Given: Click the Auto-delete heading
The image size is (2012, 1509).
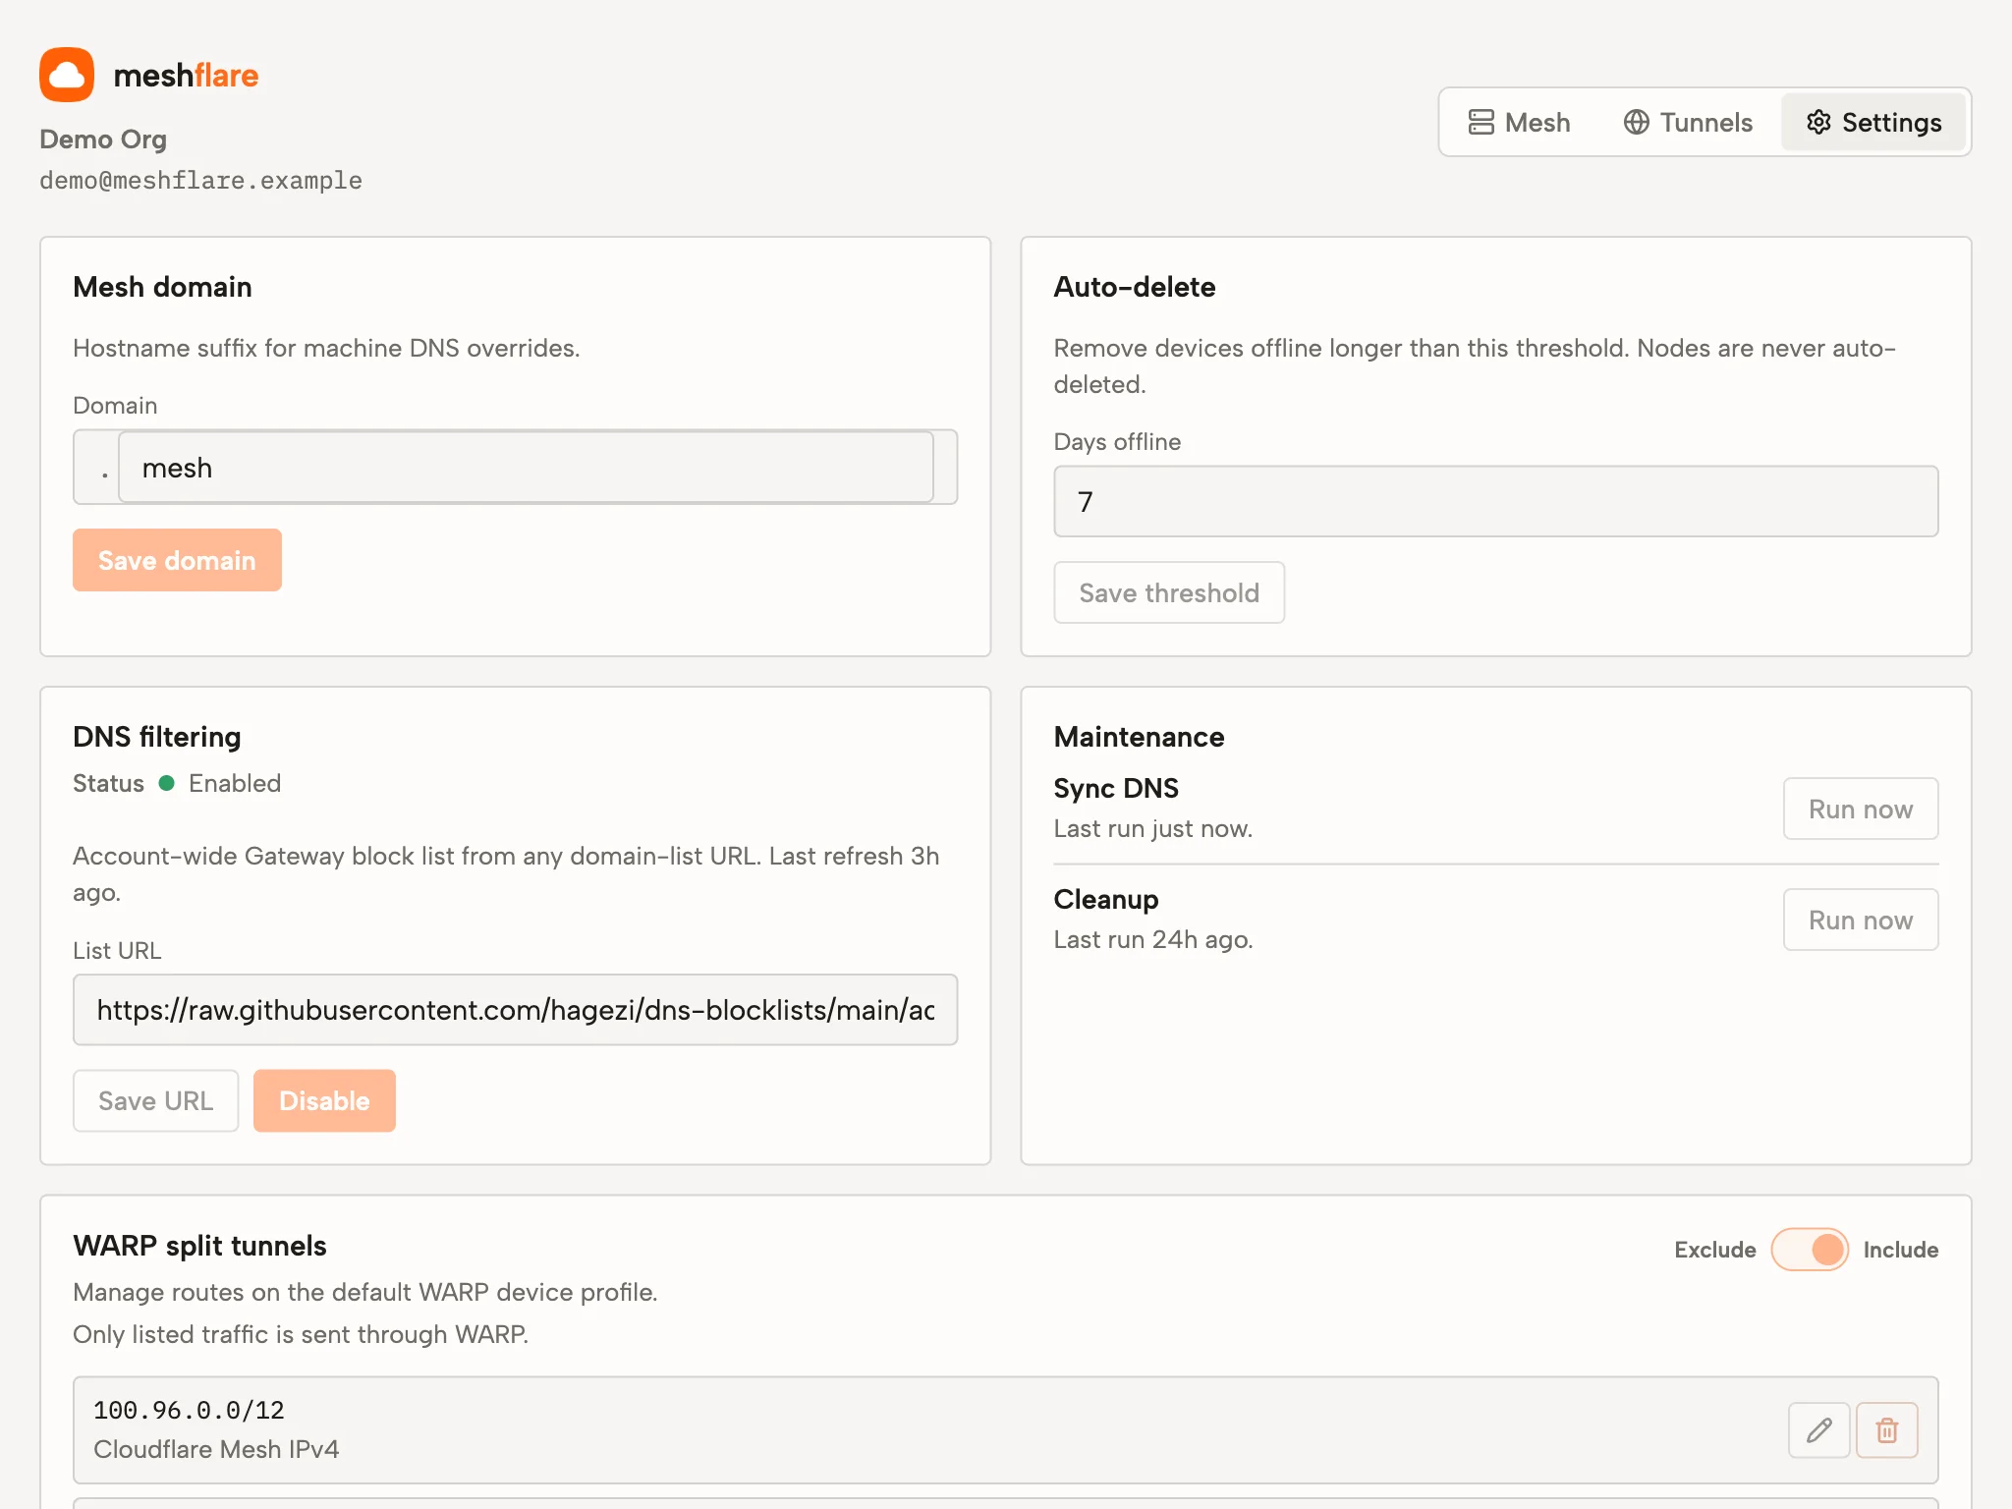Looking at the screenshot, I should [1135, 287].
